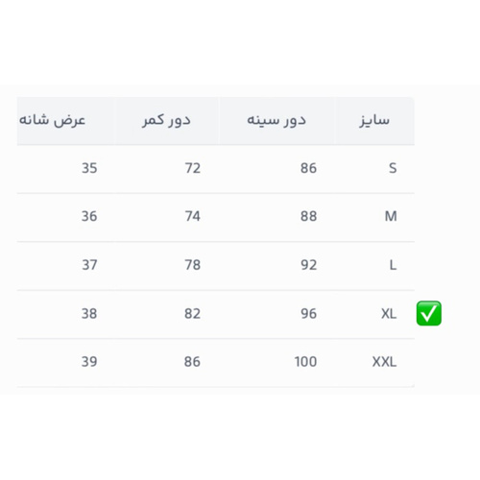
Task: Click chest value 100 in XXL row
Action: (305, 362)
